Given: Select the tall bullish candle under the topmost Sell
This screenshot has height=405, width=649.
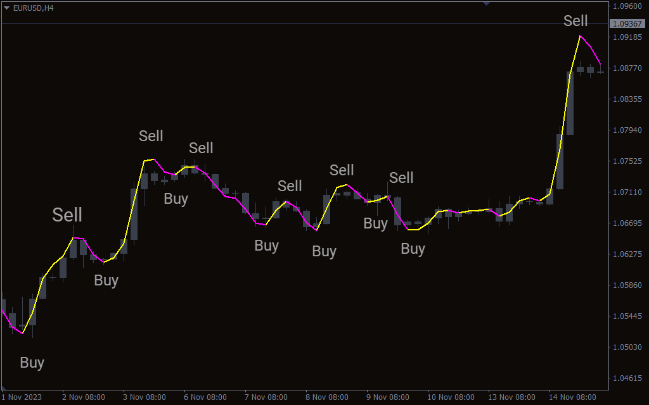Looking at the screenshot, I should click(570, 103).
